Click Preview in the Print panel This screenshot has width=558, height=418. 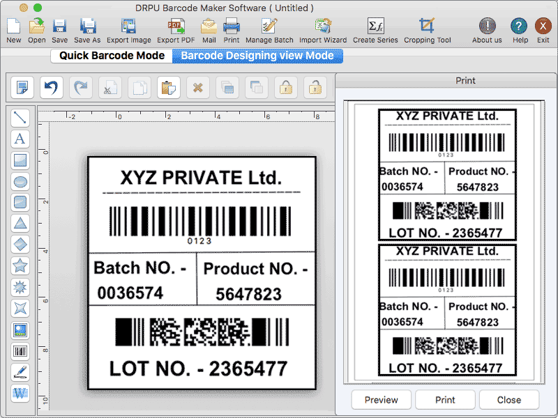(381, 400)
